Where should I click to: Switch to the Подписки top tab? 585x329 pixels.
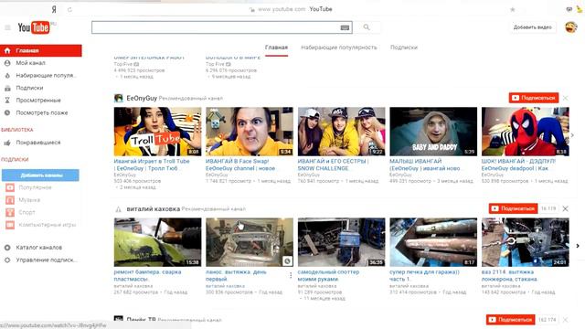tap(404, 48)
